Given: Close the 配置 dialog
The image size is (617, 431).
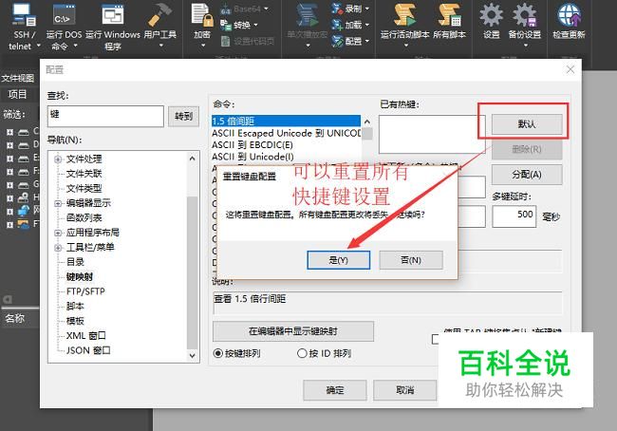Looking at the screenshot, I should coord(570,70).
